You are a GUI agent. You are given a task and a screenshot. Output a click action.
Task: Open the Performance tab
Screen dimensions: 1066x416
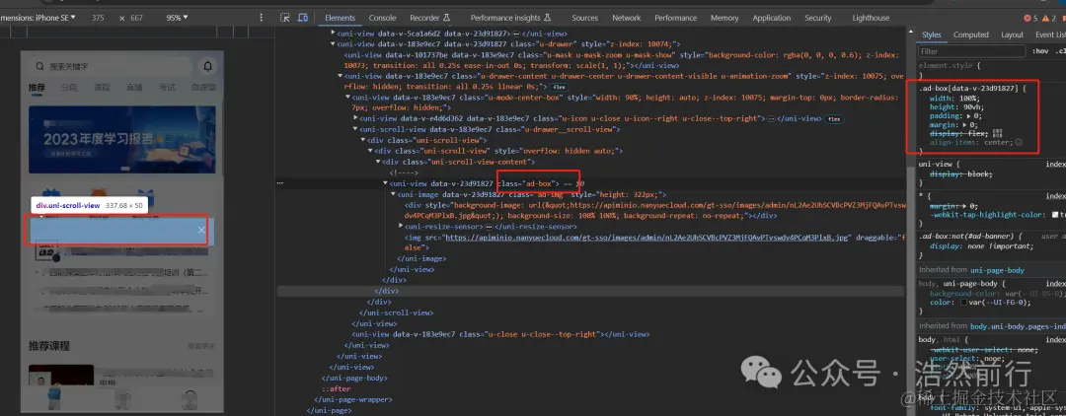point(676,18)
